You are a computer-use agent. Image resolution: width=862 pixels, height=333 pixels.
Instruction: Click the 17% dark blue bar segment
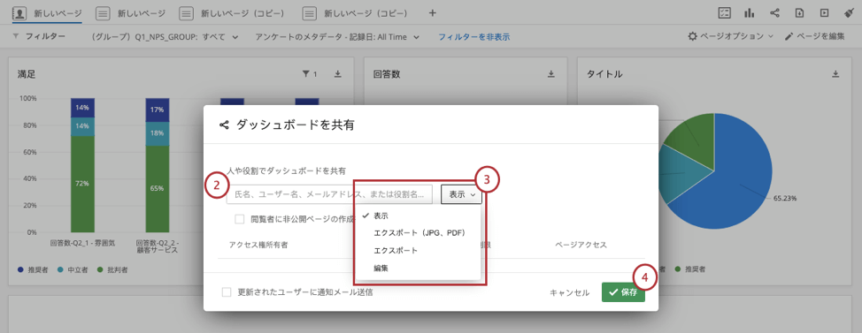158,110
